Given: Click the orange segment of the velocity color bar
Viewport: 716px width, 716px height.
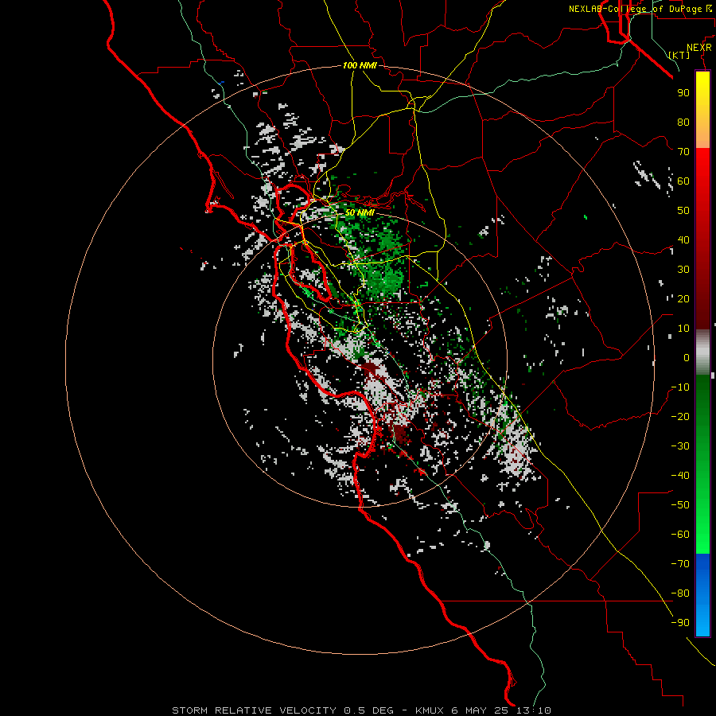Looking at the screenshot, I should point(702,132).
